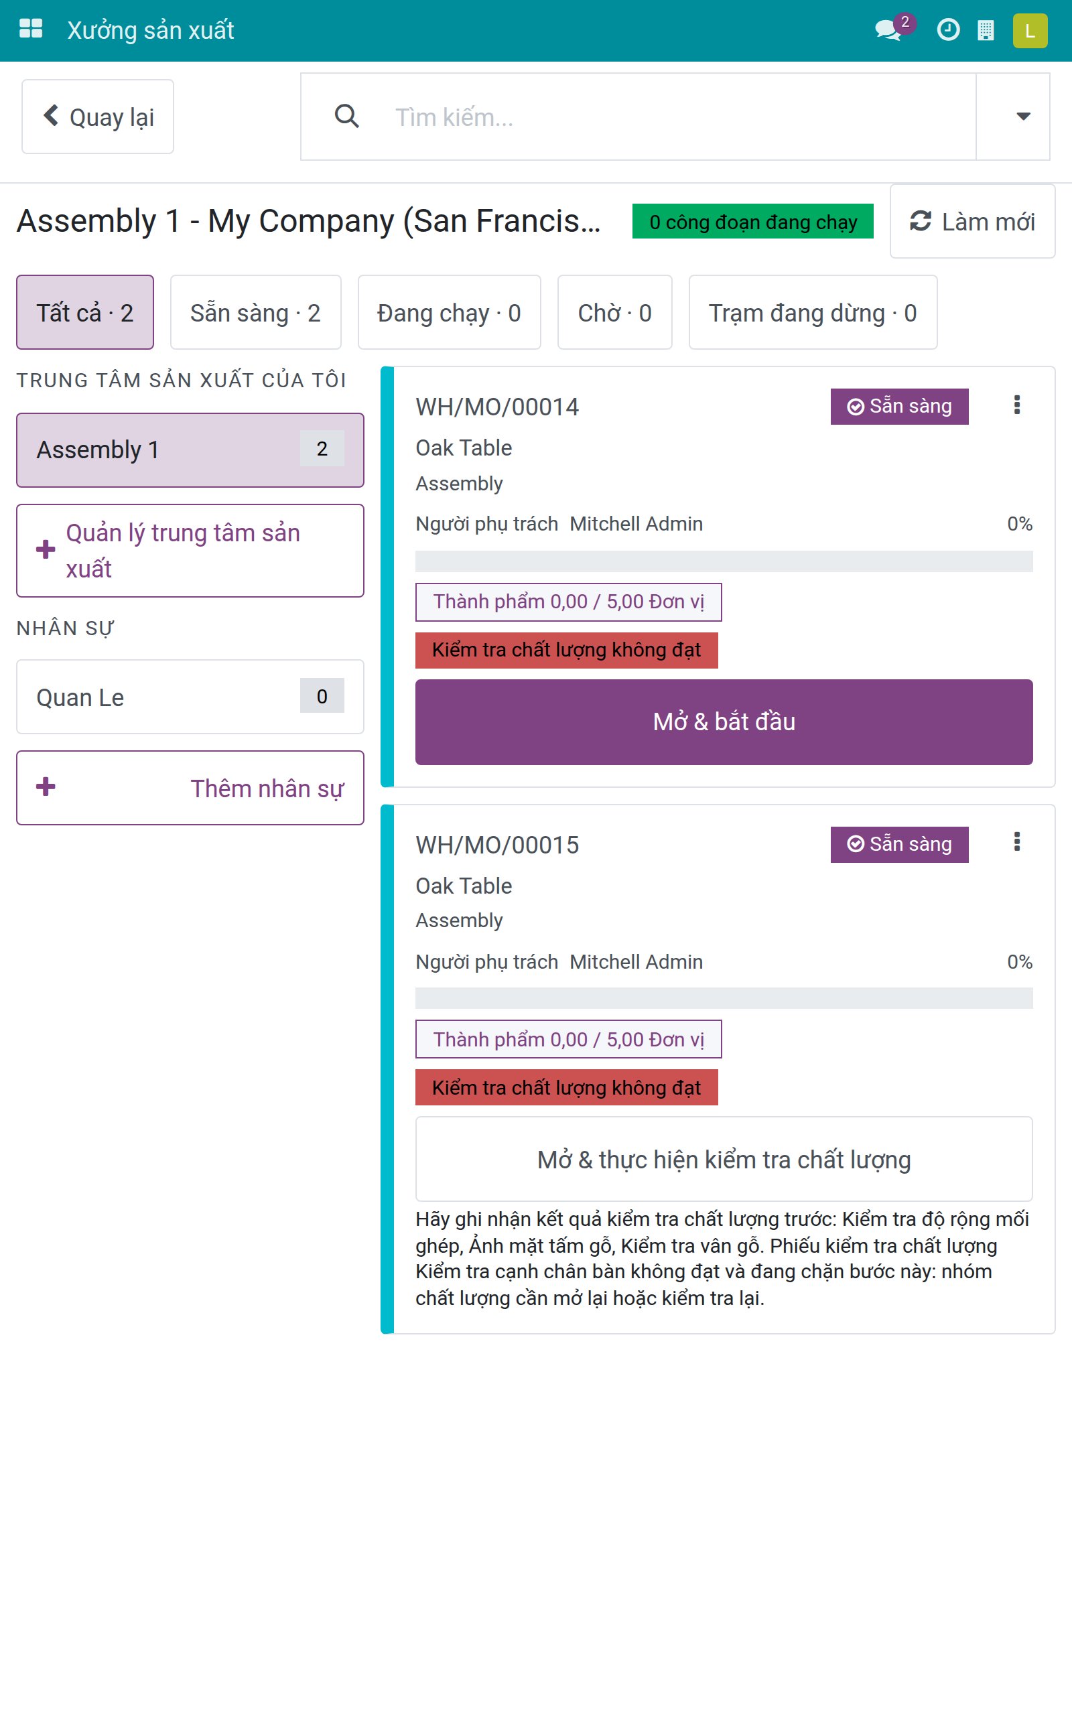Open the apps home menu icon
Image resolution: width=1072 pixels, height=1715 pixels.
(x=31, y=29)
